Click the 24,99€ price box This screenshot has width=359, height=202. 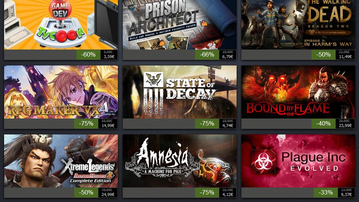click(108, 192)
